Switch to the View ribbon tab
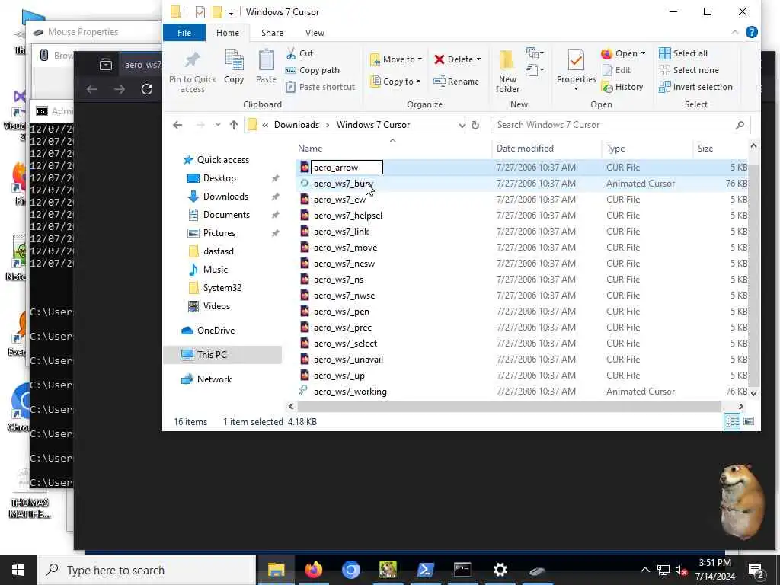This screenshot has width=780, height=585. (315, 32)
